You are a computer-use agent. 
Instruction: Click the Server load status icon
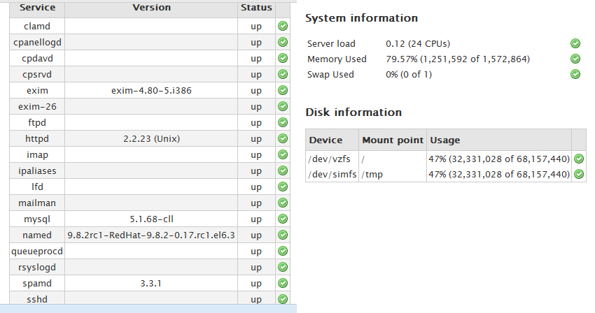pyautogui.click(x=575, y=43)
